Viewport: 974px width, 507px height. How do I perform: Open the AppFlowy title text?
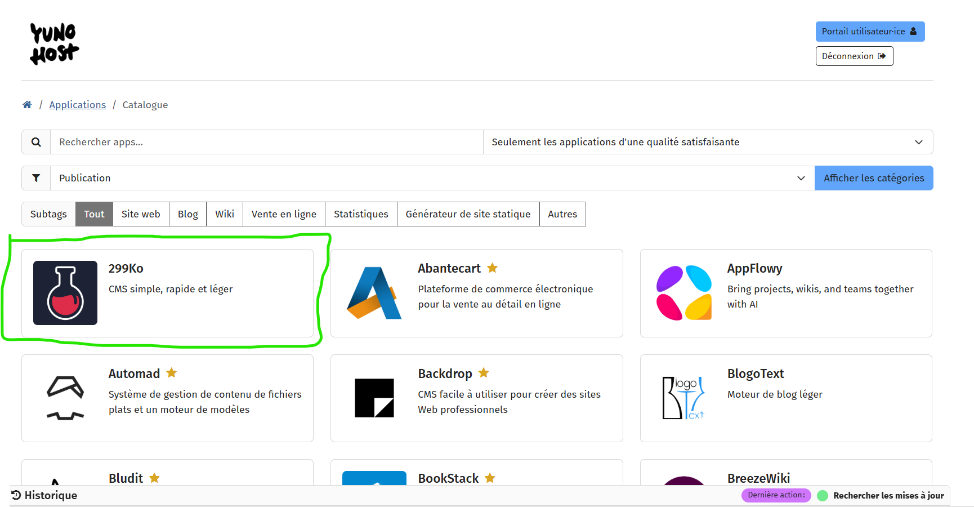pos(754,269)
